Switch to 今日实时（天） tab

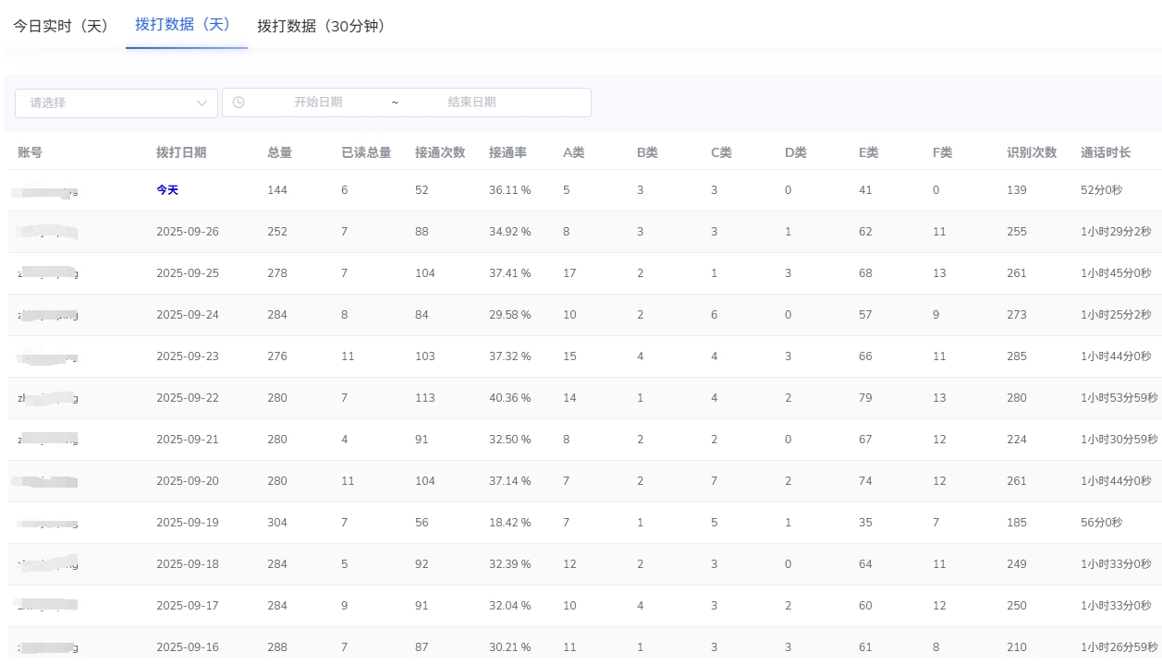[x=61, y=26]
